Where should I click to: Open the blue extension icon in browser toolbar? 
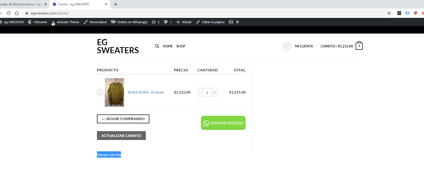pyautogui.click(x=407, y=13)
